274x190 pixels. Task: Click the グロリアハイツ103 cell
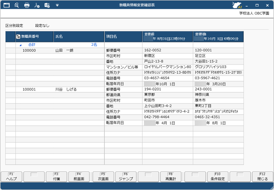(x=218, y=67)
